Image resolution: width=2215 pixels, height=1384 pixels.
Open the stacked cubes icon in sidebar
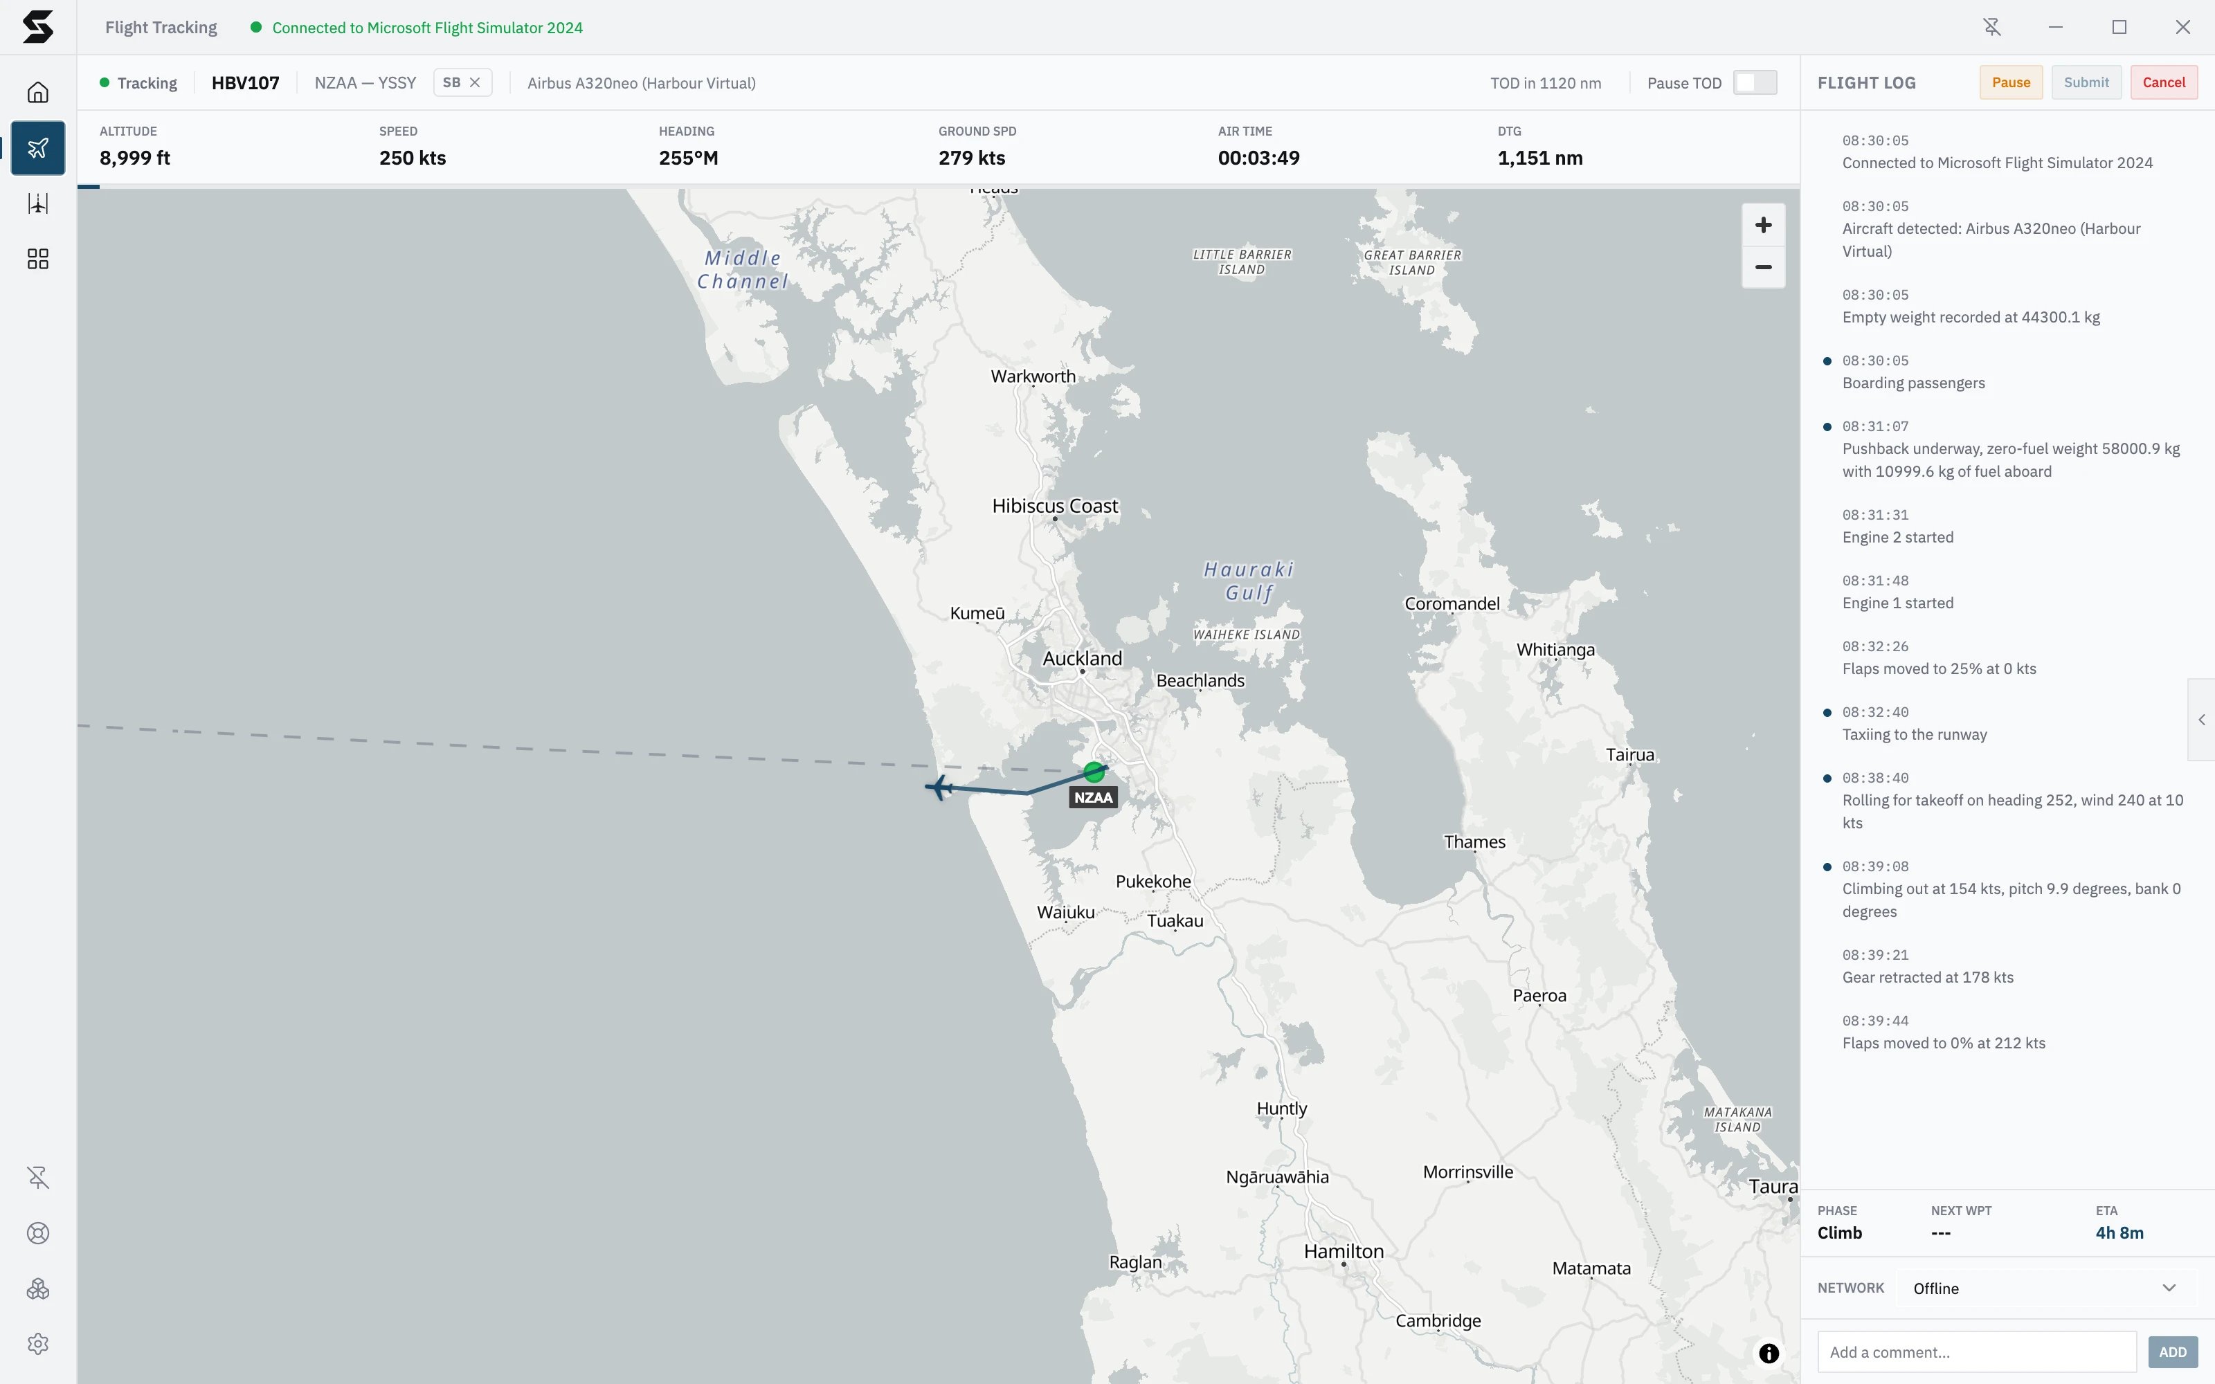37,1289
